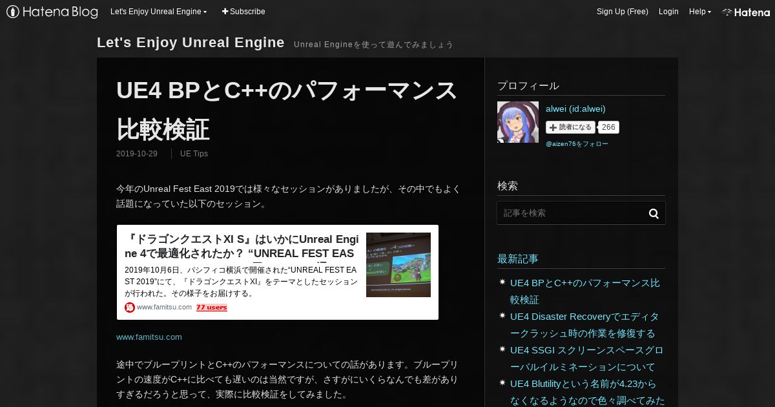Open the UE4 BPとC++ article title

[x=287, y=110]
